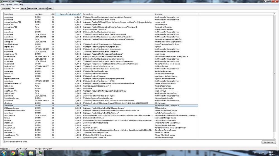Switch to the Services tab
This screenshot has width=279, height=156.
(23, 9)
